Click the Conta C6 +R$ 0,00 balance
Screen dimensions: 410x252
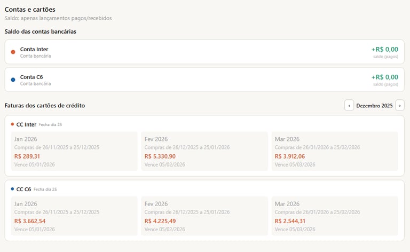tap(384, 77)
